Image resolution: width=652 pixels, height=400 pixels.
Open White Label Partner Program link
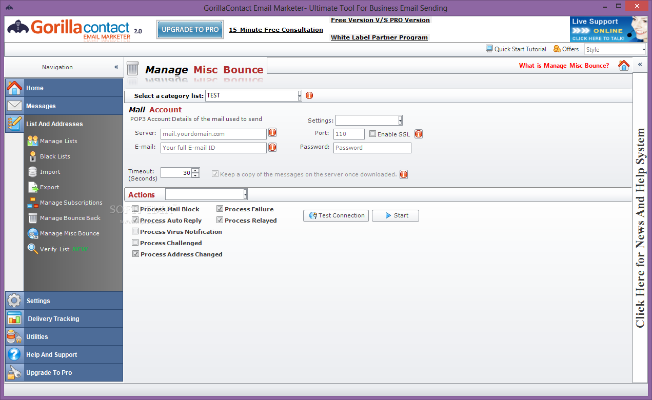[x=379, y=37]
